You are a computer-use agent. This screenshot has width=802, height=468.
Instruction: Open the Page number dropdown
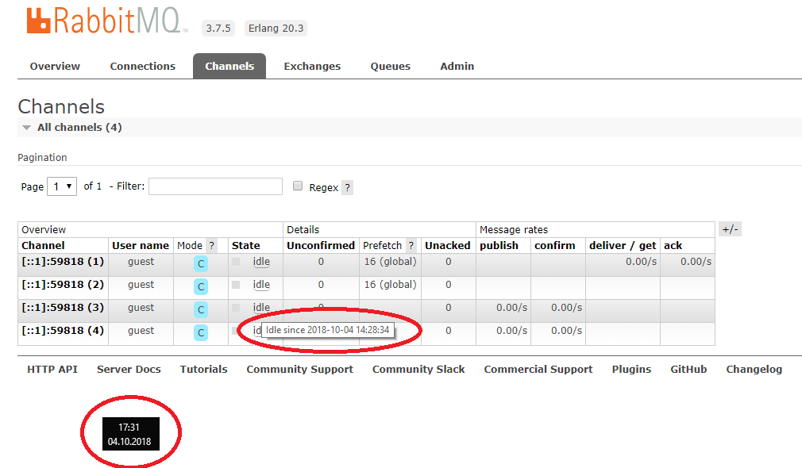coord(62,186)
